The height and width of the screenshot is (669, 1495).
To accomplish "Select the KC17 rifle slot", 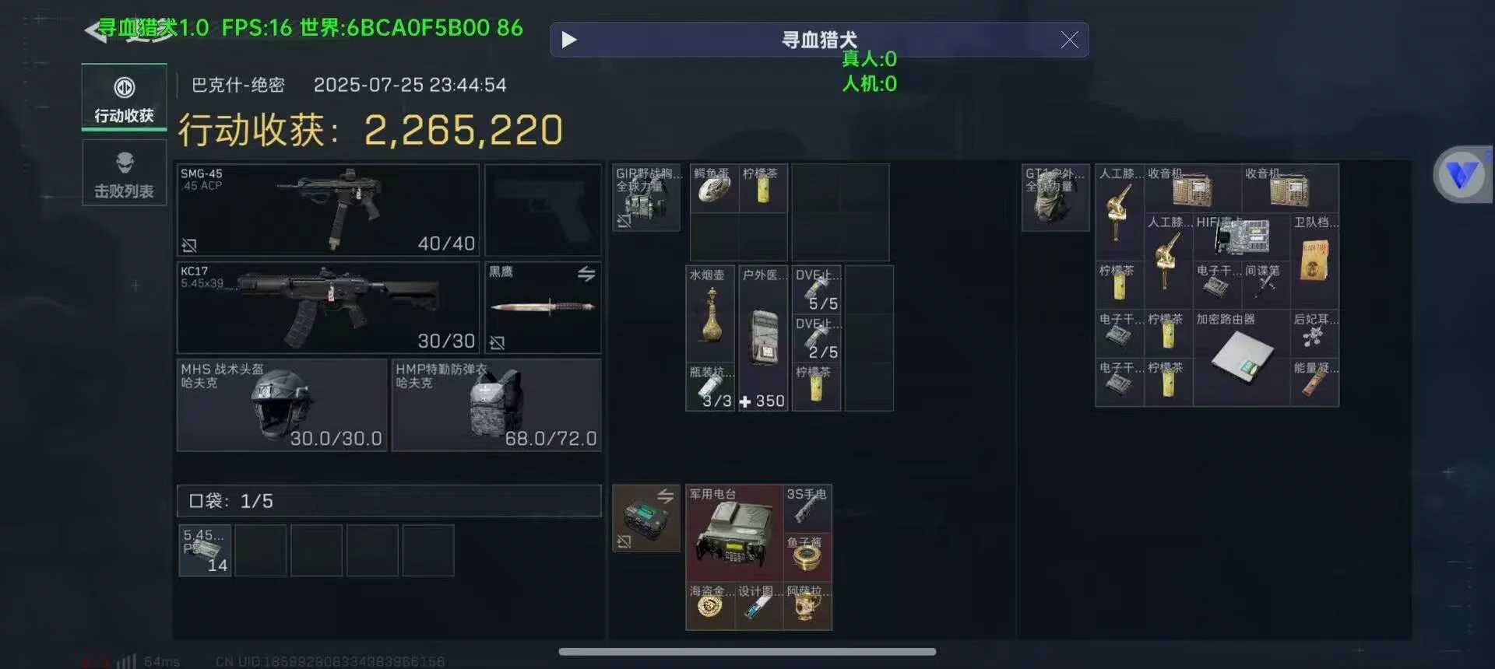I will (328, 308).
